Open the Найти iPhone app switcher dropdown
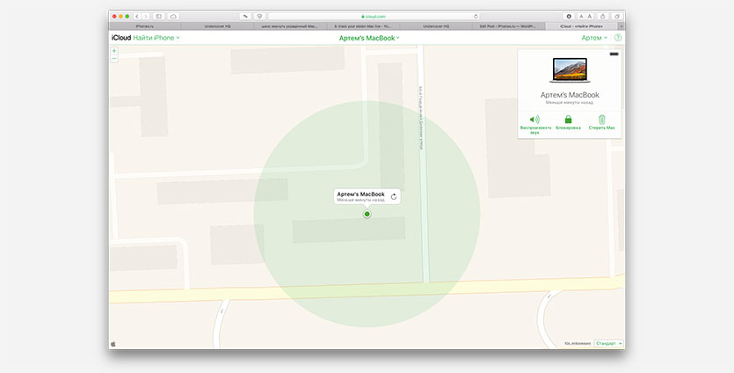 point(156,38)
